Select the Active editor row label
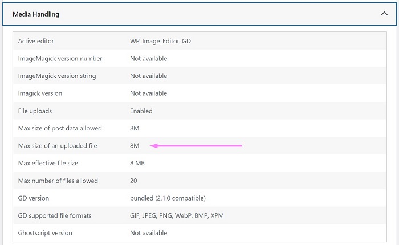 [x=36, y=41]
